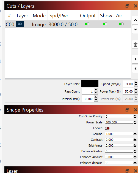Undock the Cuts / Layers panel

click(127, 6)
